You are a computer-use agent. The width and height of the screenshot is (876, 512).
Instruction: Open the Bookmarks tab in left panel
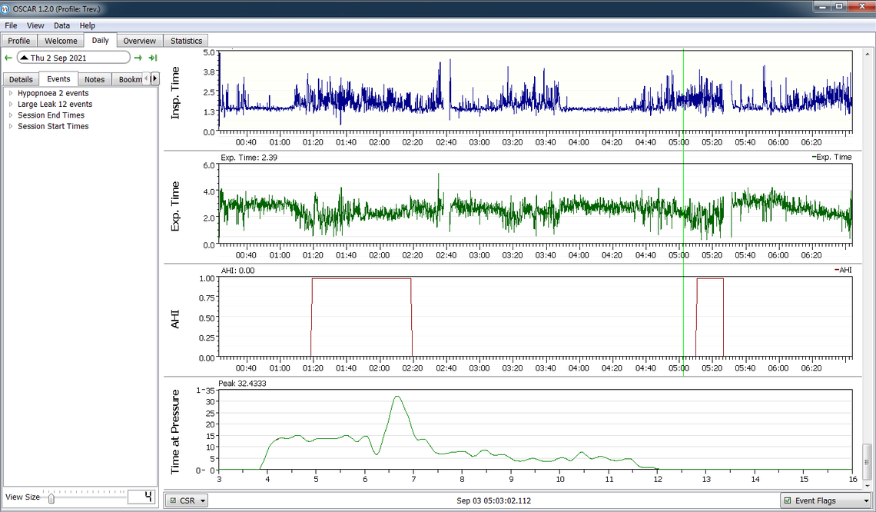[128, 79]
